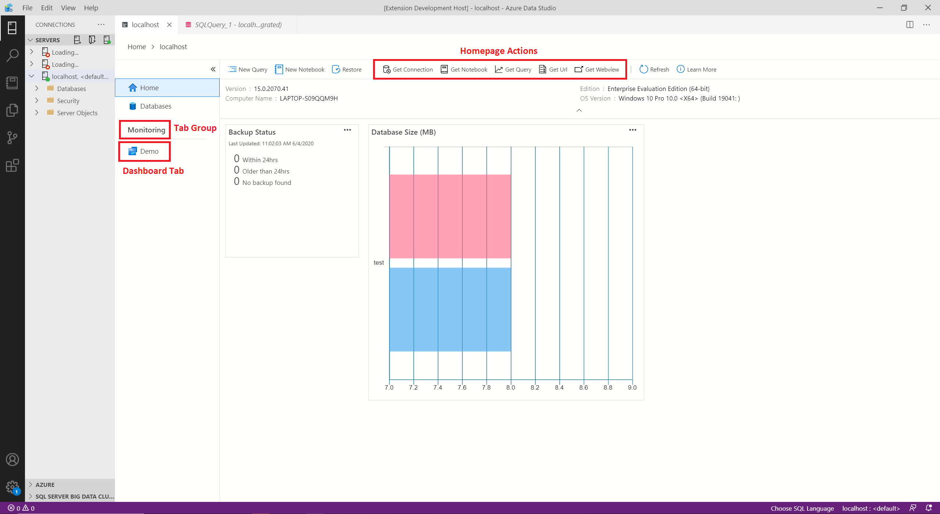Expand the first Loading... server node
Viewport: 940px width, 514px height.
[x=32, y=52]
